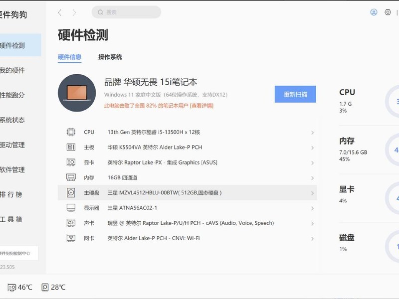Click the forward navigation arrow
Image resolution: width=399 pixels, height=299 pixels.
point(74,12)
